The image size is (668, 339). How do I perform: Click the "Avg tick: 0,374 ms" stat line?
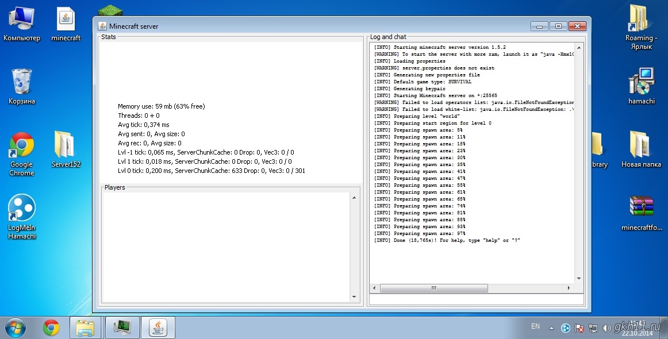point(144,125)
